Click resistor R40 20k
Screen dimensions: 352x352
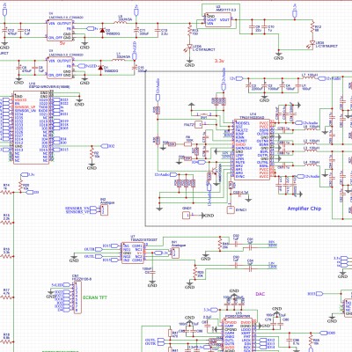coord(219,244)
